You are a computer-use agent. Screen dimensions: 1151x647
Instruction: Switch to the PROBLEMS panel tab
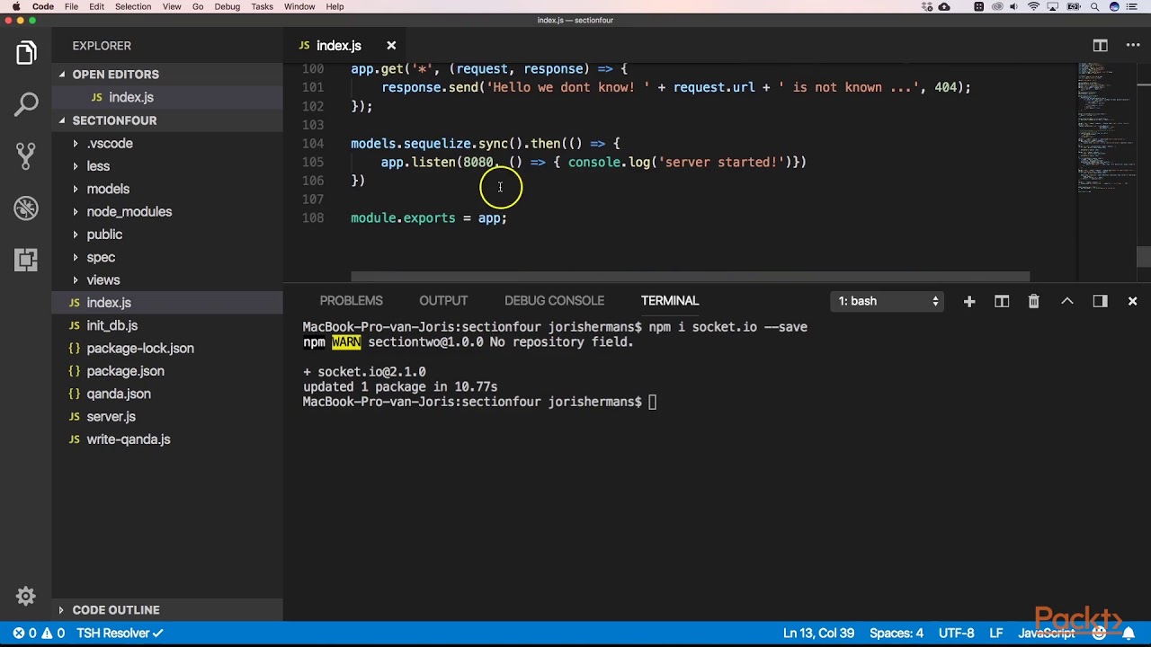click(351, 301)
